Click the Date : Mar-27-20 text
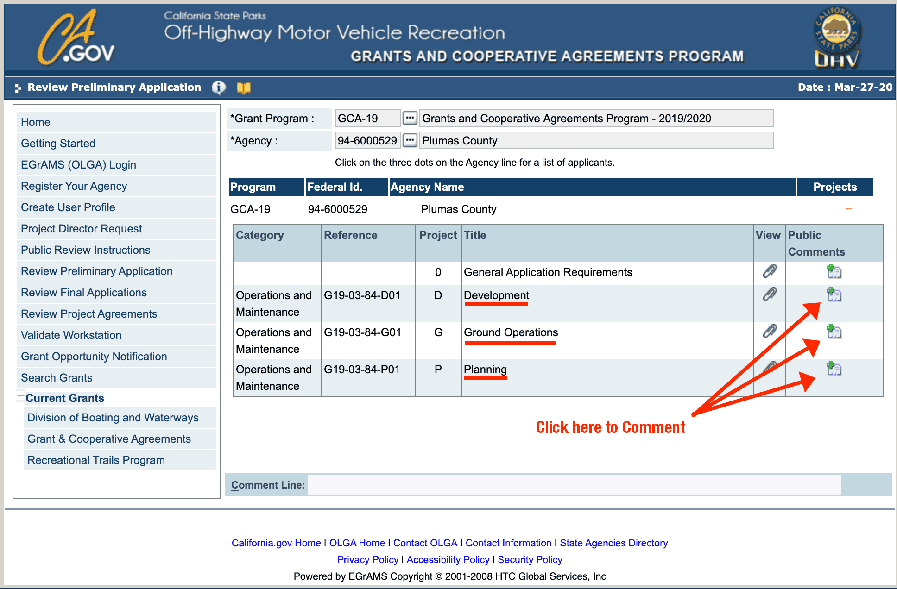 tap(845, 87)
